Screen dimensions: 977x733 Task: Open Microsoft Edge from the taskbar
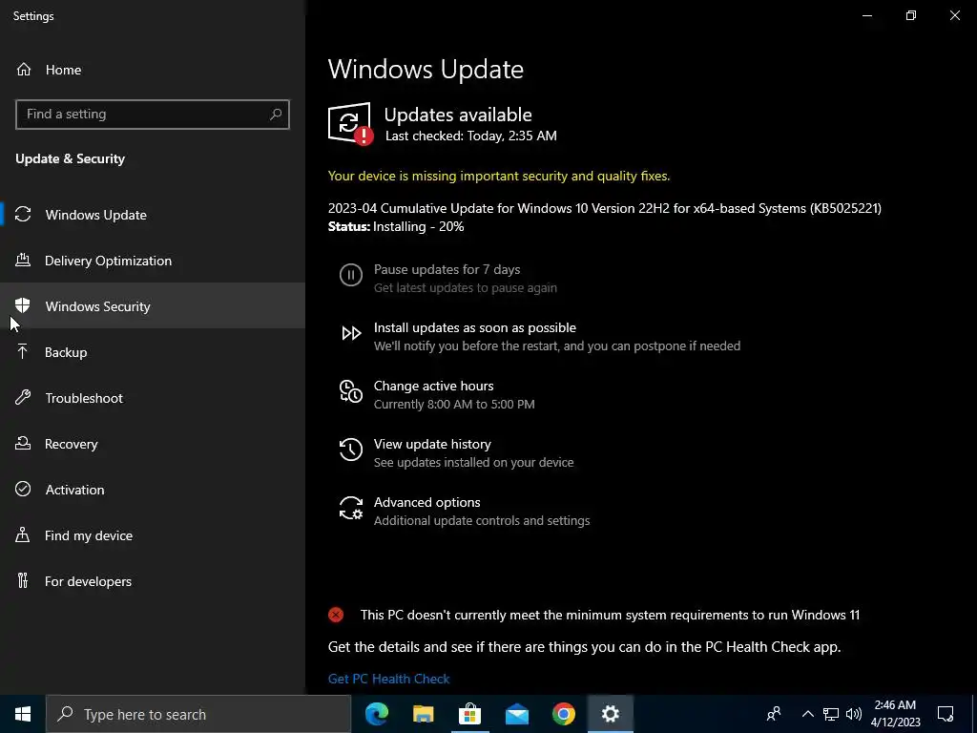(376, 714)
